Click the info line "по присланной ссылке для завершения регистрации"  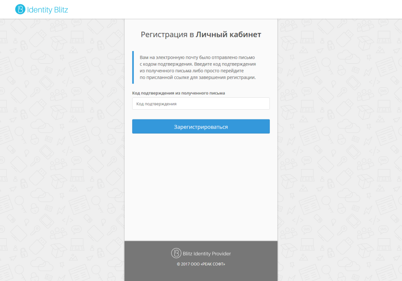[197, 78]
